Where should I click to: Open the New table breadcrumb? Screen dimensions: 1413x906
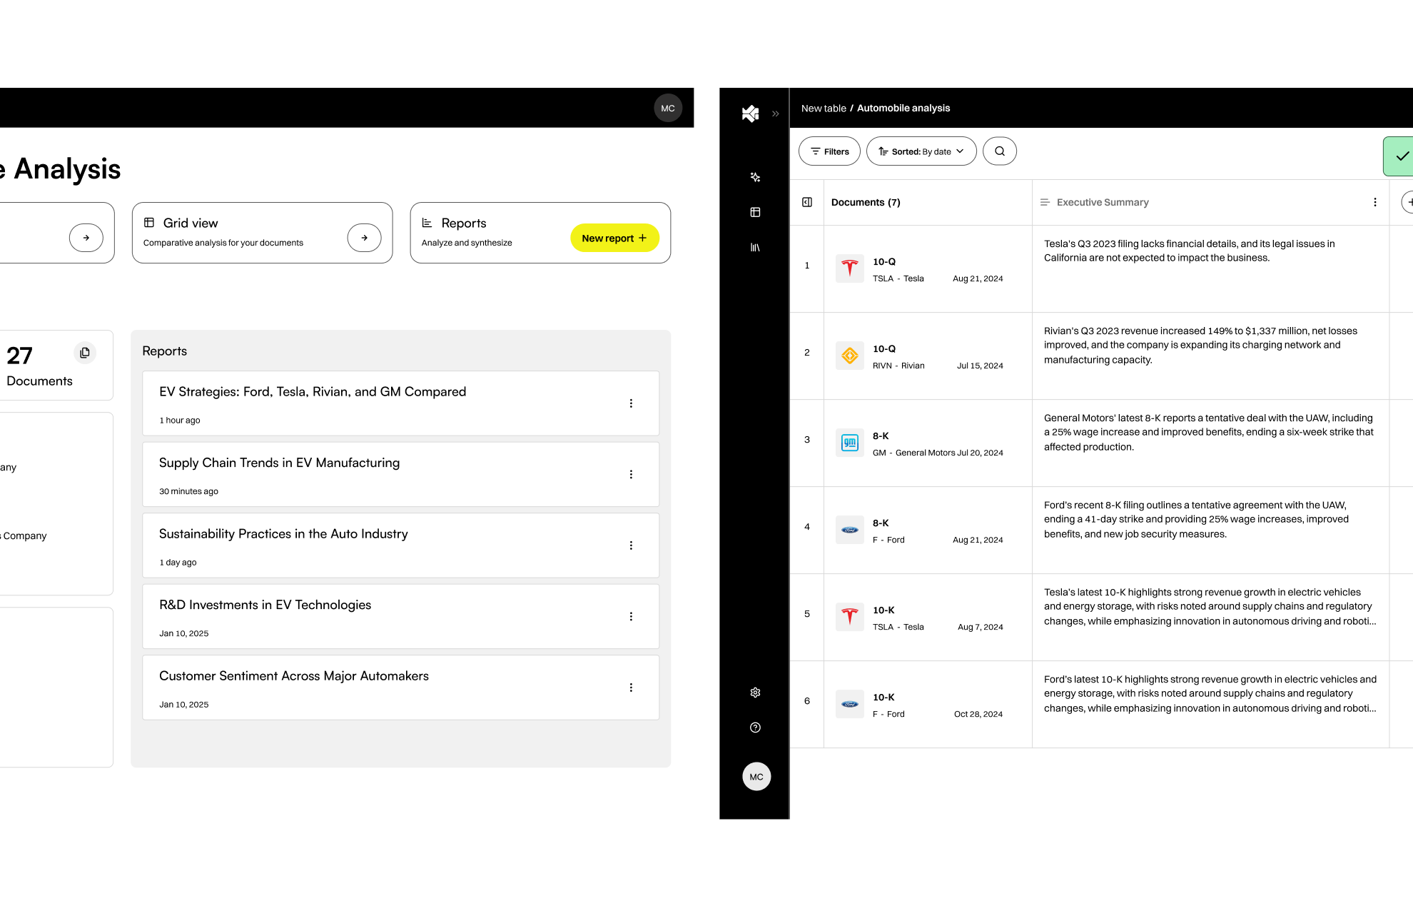pyautogui.click(x=824, y=108)
